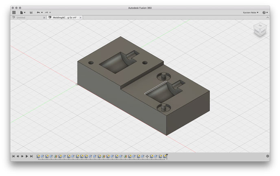Select the left round hole on upper mold half
This screenshot has height=176, width=280.
click(91, 63)
